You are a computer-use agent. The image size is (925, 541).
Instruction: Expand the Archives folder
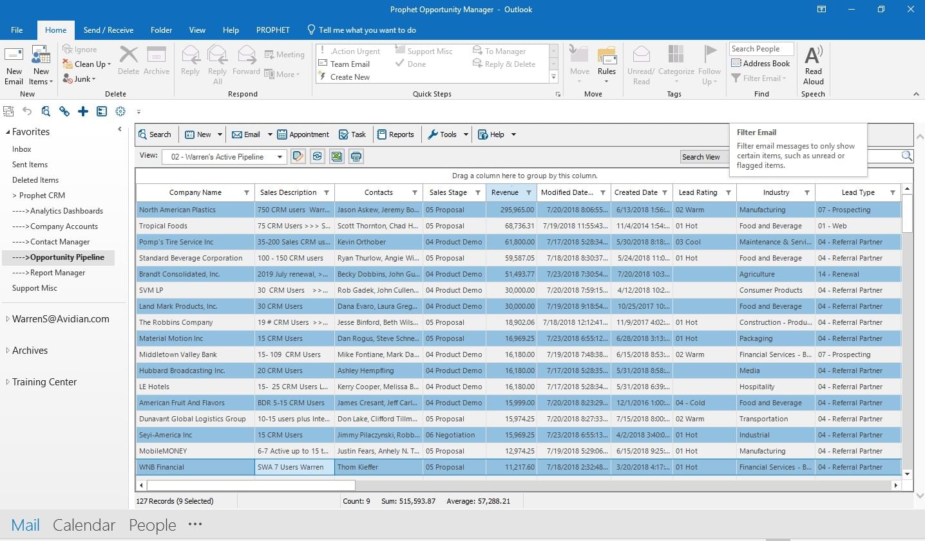(7, 350)
